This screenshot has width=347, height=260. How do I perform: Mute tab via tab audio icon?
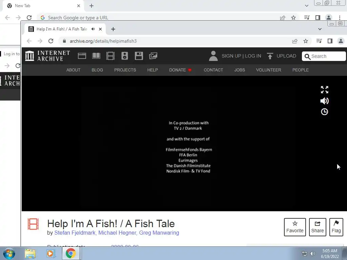pos(93,29)
